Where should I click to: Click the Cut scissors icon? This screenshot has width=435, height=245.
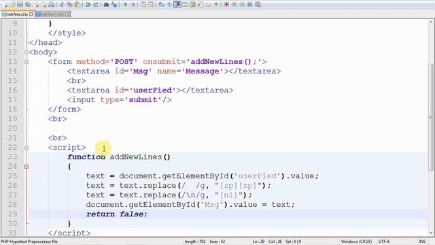[62, 5]
